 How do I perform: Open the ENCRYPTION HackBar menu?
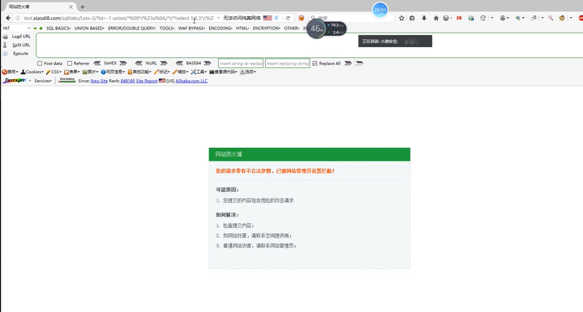(x=267, y=28)
